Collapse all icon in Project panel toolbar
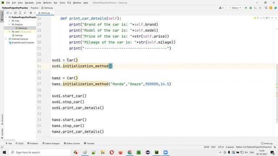This screenshot has height=156, width=278. click(25, 13)
